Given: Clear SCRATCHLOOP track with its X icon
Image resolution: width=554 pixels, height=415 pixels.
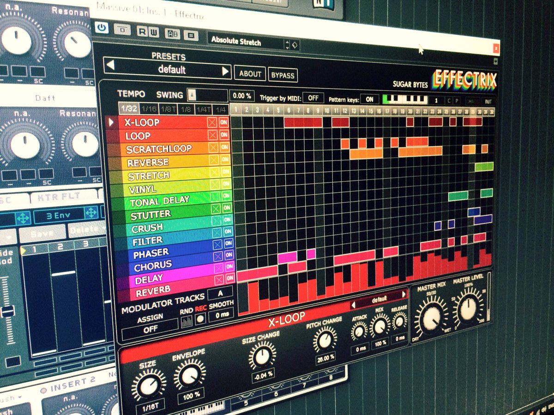Looking at the screenshot, I should tap(213, 148).
